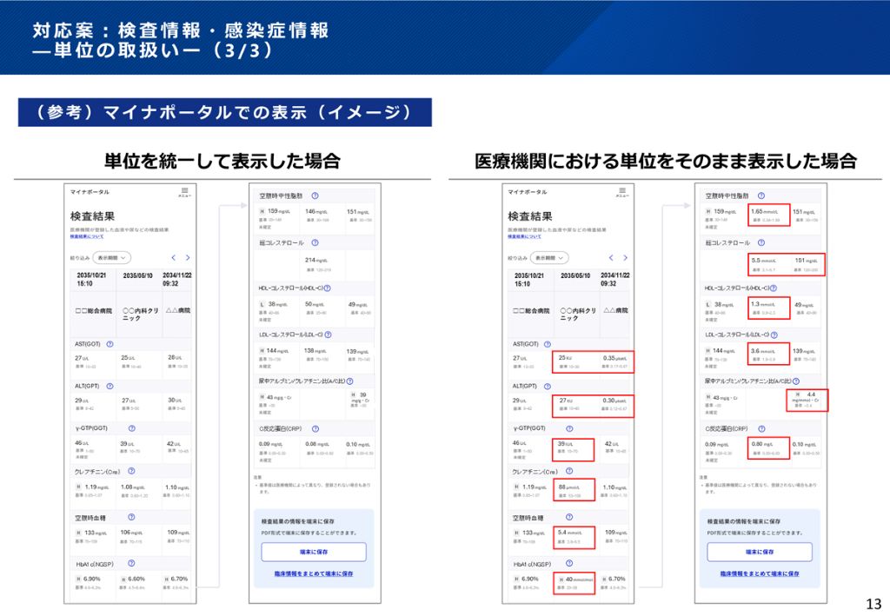Screen dimensions: 890x616
Task: Click LDL-コレステロール help icon in unified-units mockup
Action: click(x=328, y=334)
